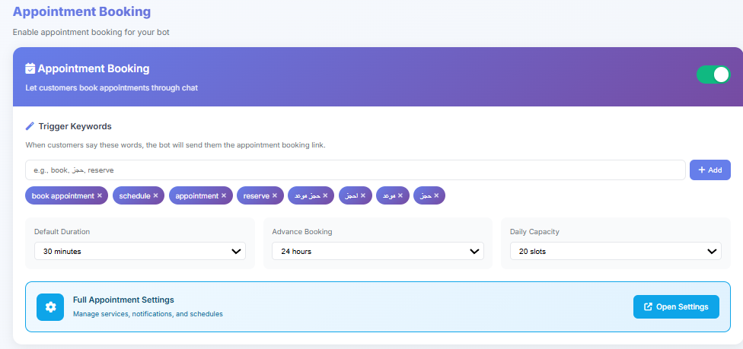Open the Daily Capacity dropdown

tap(615, 251)
